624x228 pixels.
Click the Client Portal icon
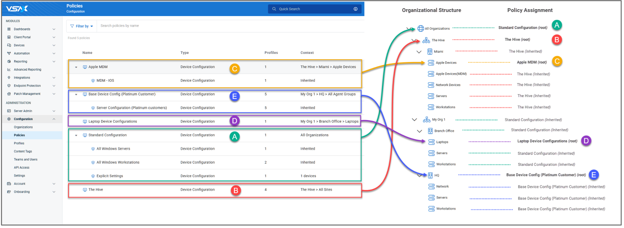coord(9,37)
